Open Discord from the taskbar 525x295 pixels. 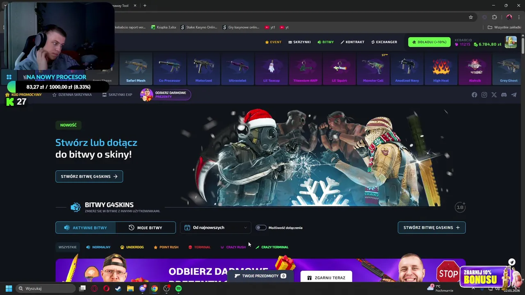[142, 288]
